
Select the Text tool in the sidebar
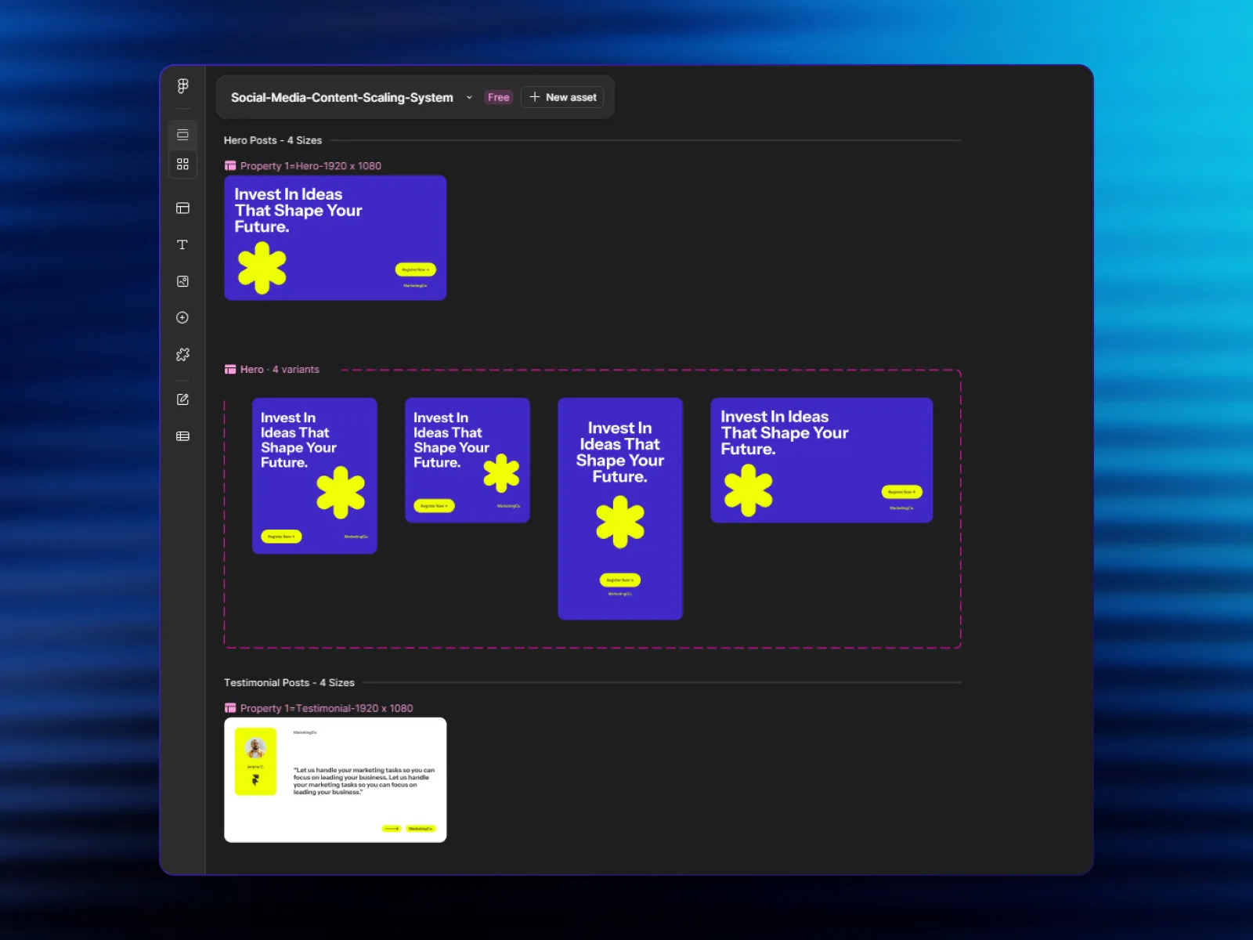coord(182,244)
